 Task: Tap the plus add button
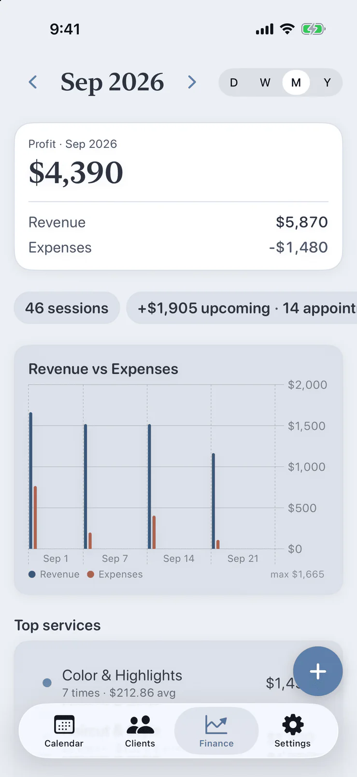318,671
